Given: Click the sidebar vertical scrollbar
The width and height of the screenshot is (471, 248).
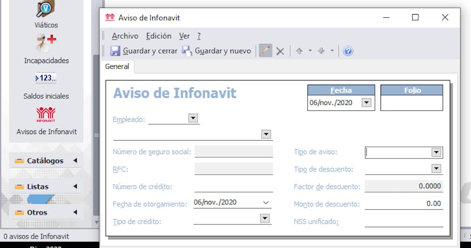Looking at the screenshot, I should pyautogui.click(x=96, y=135).
